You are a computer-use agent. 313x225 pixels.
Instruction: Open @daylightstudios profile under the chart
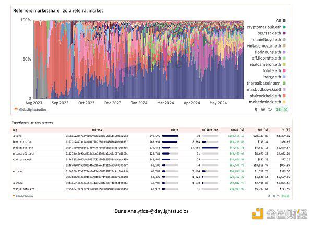click(x=33, y=109)
